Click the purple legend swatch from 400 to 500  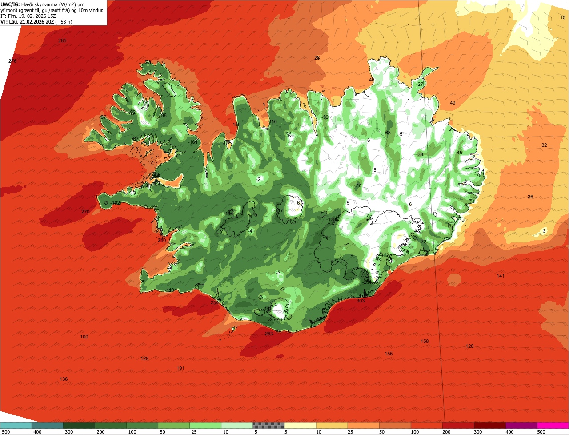tap(521, 425)
